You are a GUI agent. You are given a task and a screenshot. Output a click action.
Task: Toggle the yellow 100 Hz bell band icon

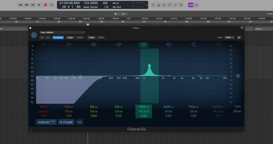point(94,44)
